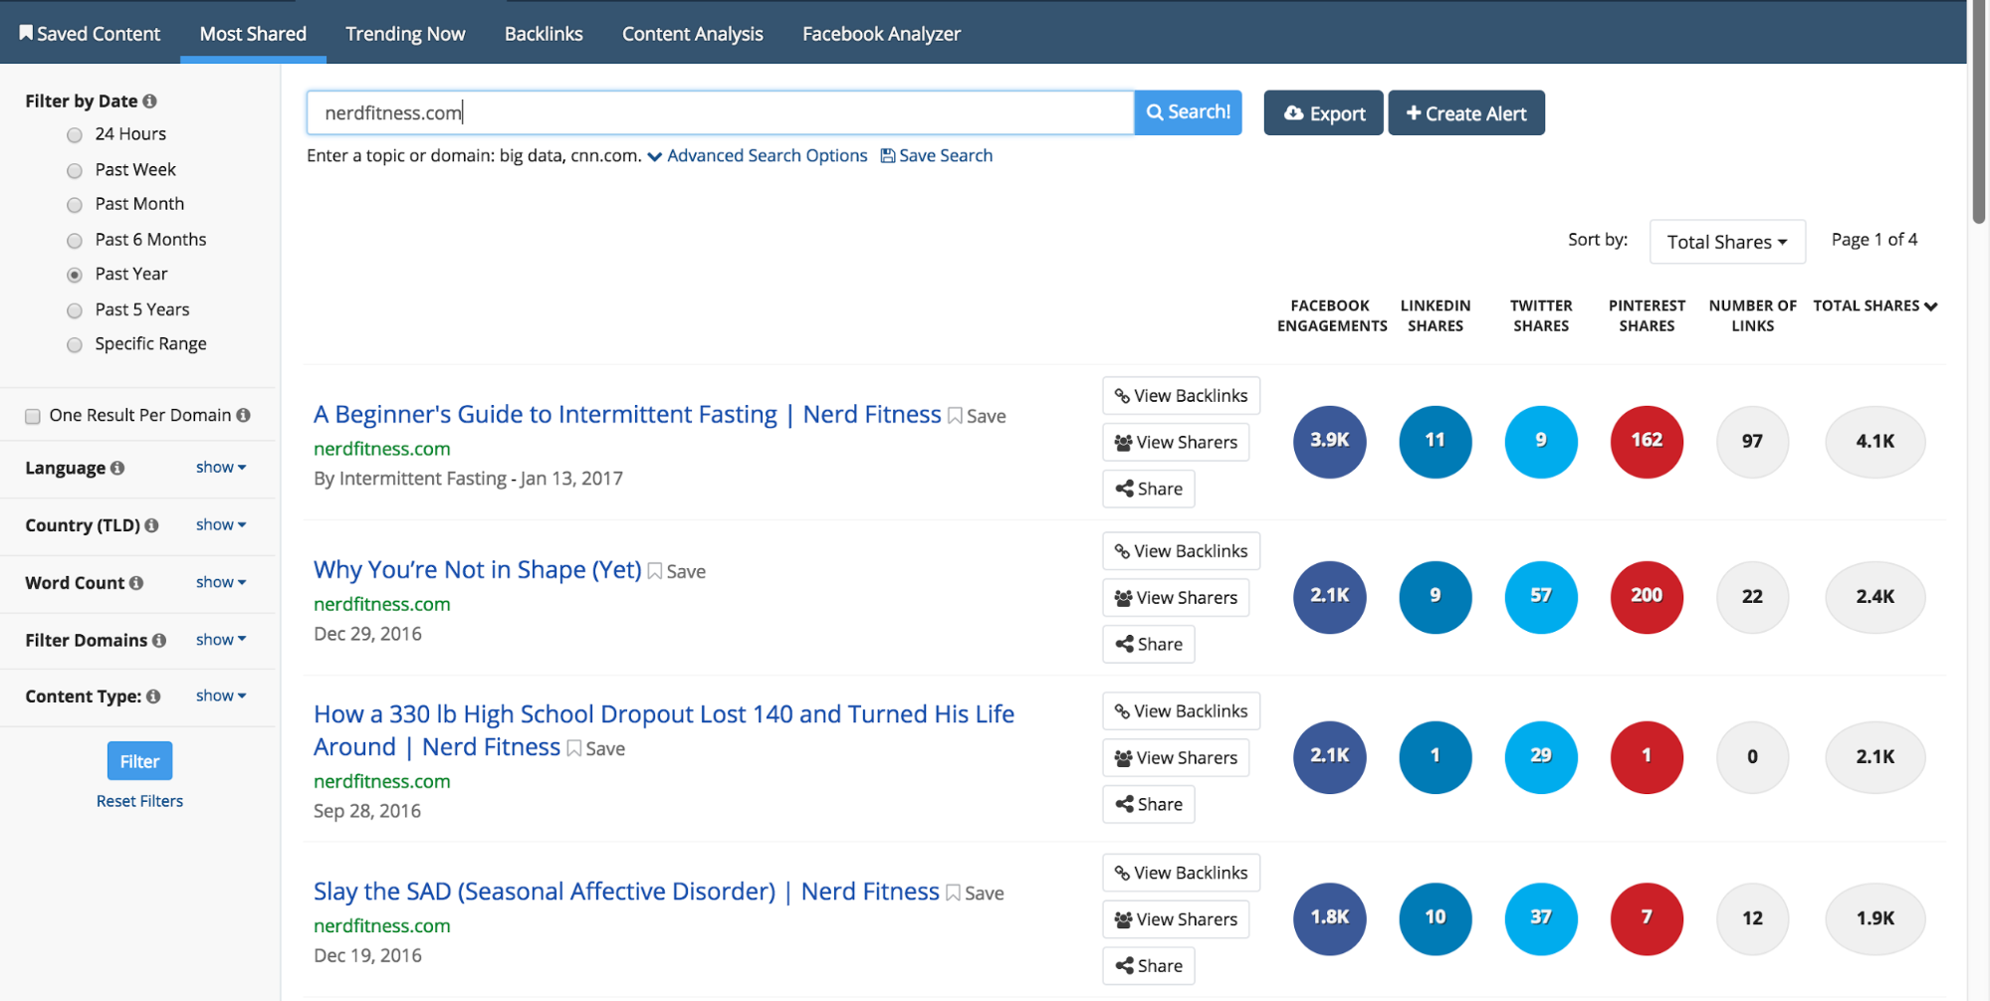Click the Filter by Date info icon

149,101
